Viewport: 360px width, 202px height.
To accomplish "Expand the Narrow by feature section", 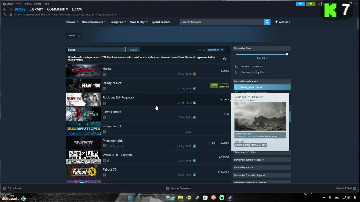I will 262,167.
